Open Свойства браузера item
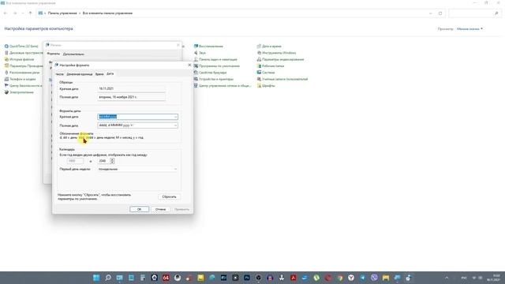The height and width of the screenshot is (284, 505). 210,73
